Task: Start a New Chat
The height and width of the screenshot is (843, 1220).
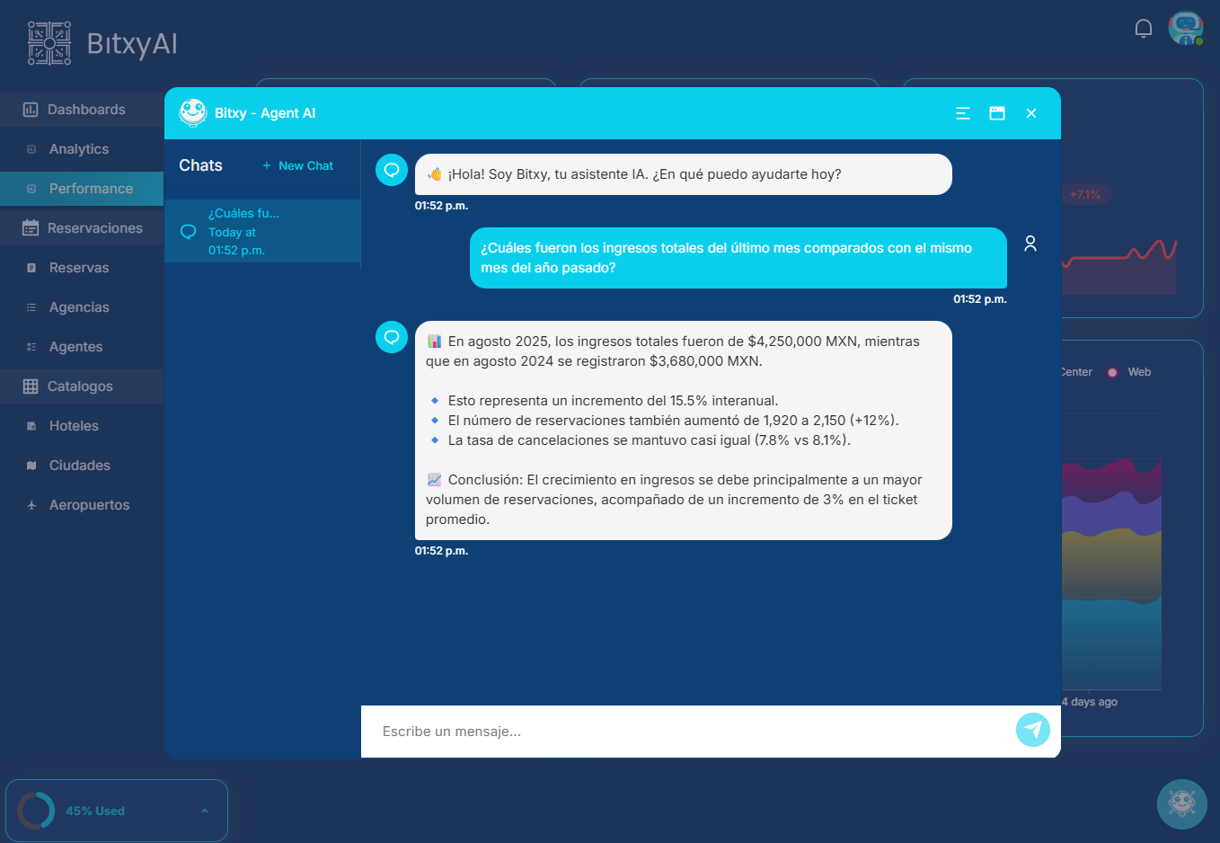Action: pyautogui.click(x=297, y=166)
